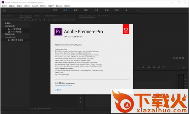Switch to the 颜色 workspace
189x114 pixels.
pyautogui.click(x=86, y=10)
